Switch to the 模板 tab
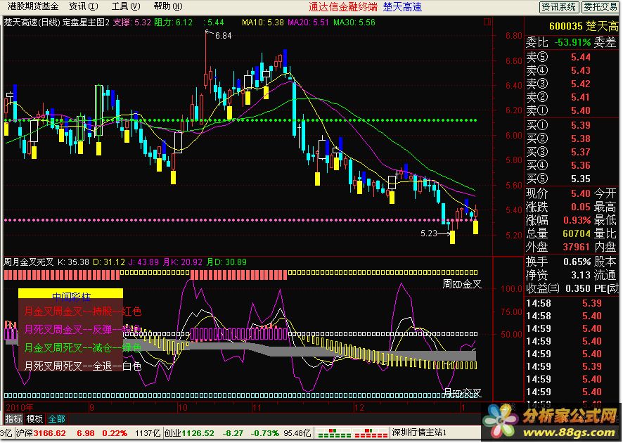The height and width of the screenshot is (443, 623). (34, 418)
